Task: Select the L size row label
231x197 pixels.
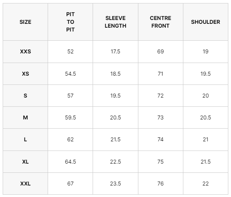Action: [x=25, y=139]
